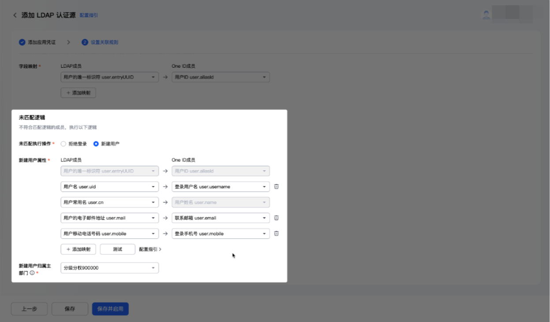This screenshot has width=550, height=322.
Task: Click the step 2 设置关联规则 circle icon
Action: 85,42
